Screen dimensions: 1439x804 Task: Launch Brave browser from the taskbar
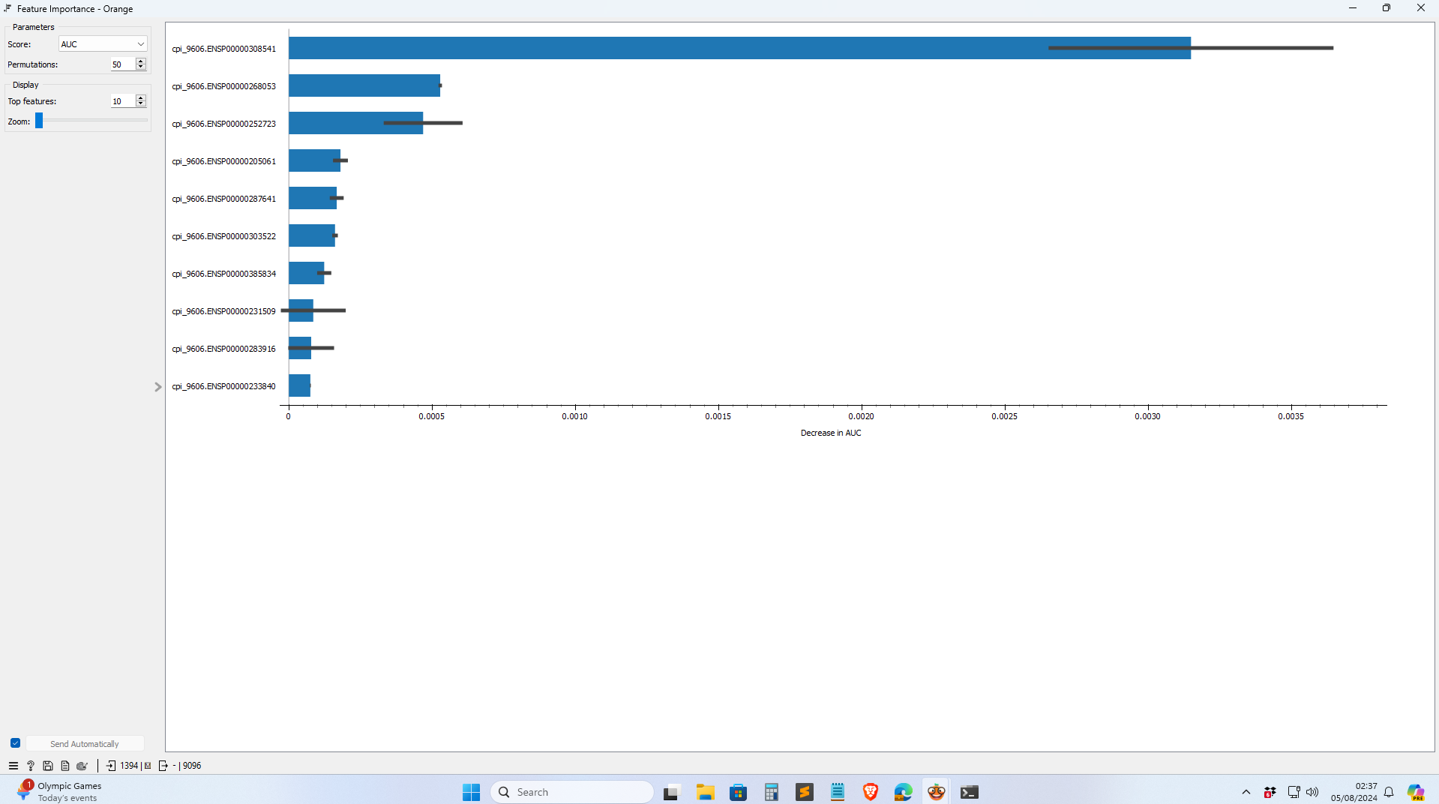[x=870, y=792]
